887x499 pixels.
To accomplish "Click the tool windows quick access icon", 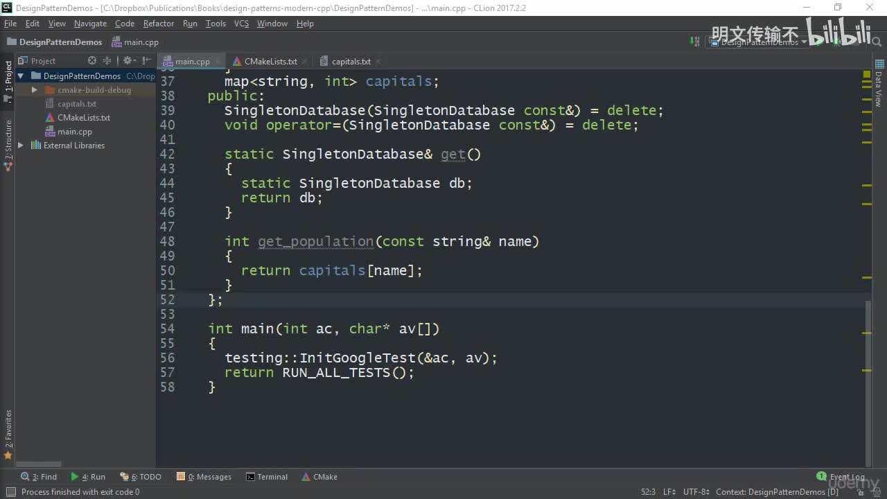I will tap(10, 492).
